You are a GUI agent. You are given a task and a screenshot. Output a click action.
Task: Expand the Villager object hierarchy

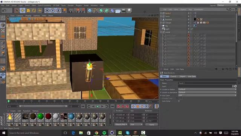[161, 23]
